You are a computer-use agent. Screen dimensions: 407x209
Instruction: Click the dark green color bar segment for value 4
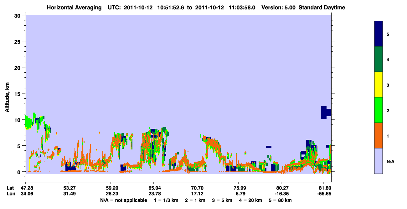(x=379, y=59)
